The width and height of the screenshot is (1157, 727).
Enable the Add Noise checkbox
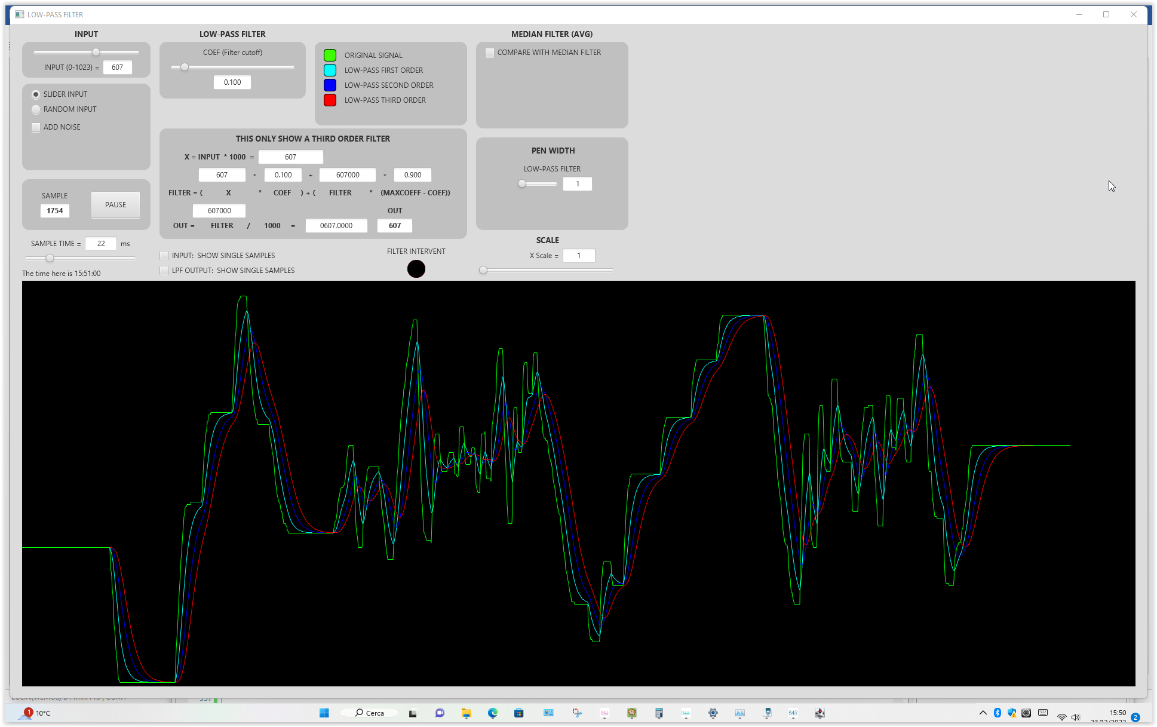click(x=36, y=127)
